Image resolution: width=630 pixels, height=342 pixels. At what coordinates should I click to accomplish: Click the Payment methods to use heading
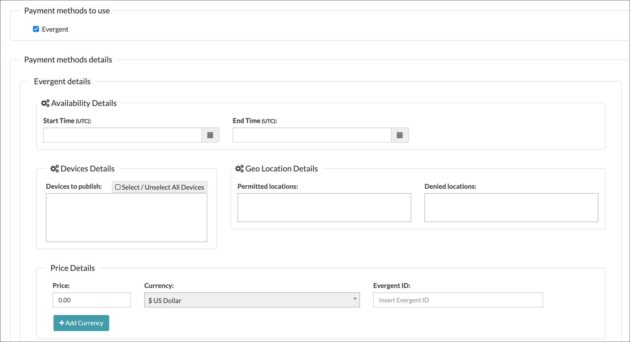tap(67, 11)
